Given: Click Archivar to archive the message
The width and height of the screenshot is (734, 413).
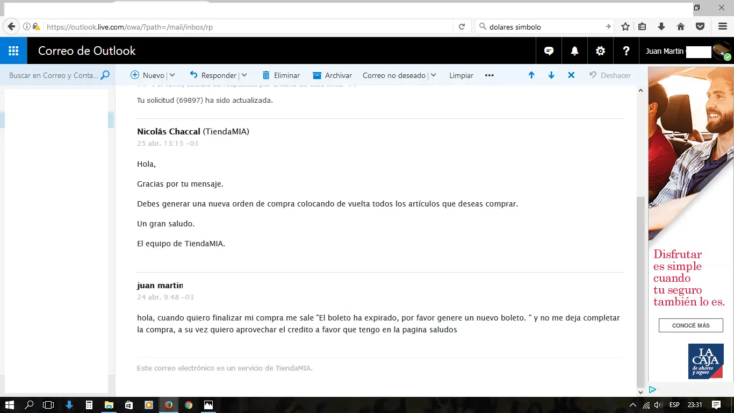Looking at the screenshot, I should [332, 75].
